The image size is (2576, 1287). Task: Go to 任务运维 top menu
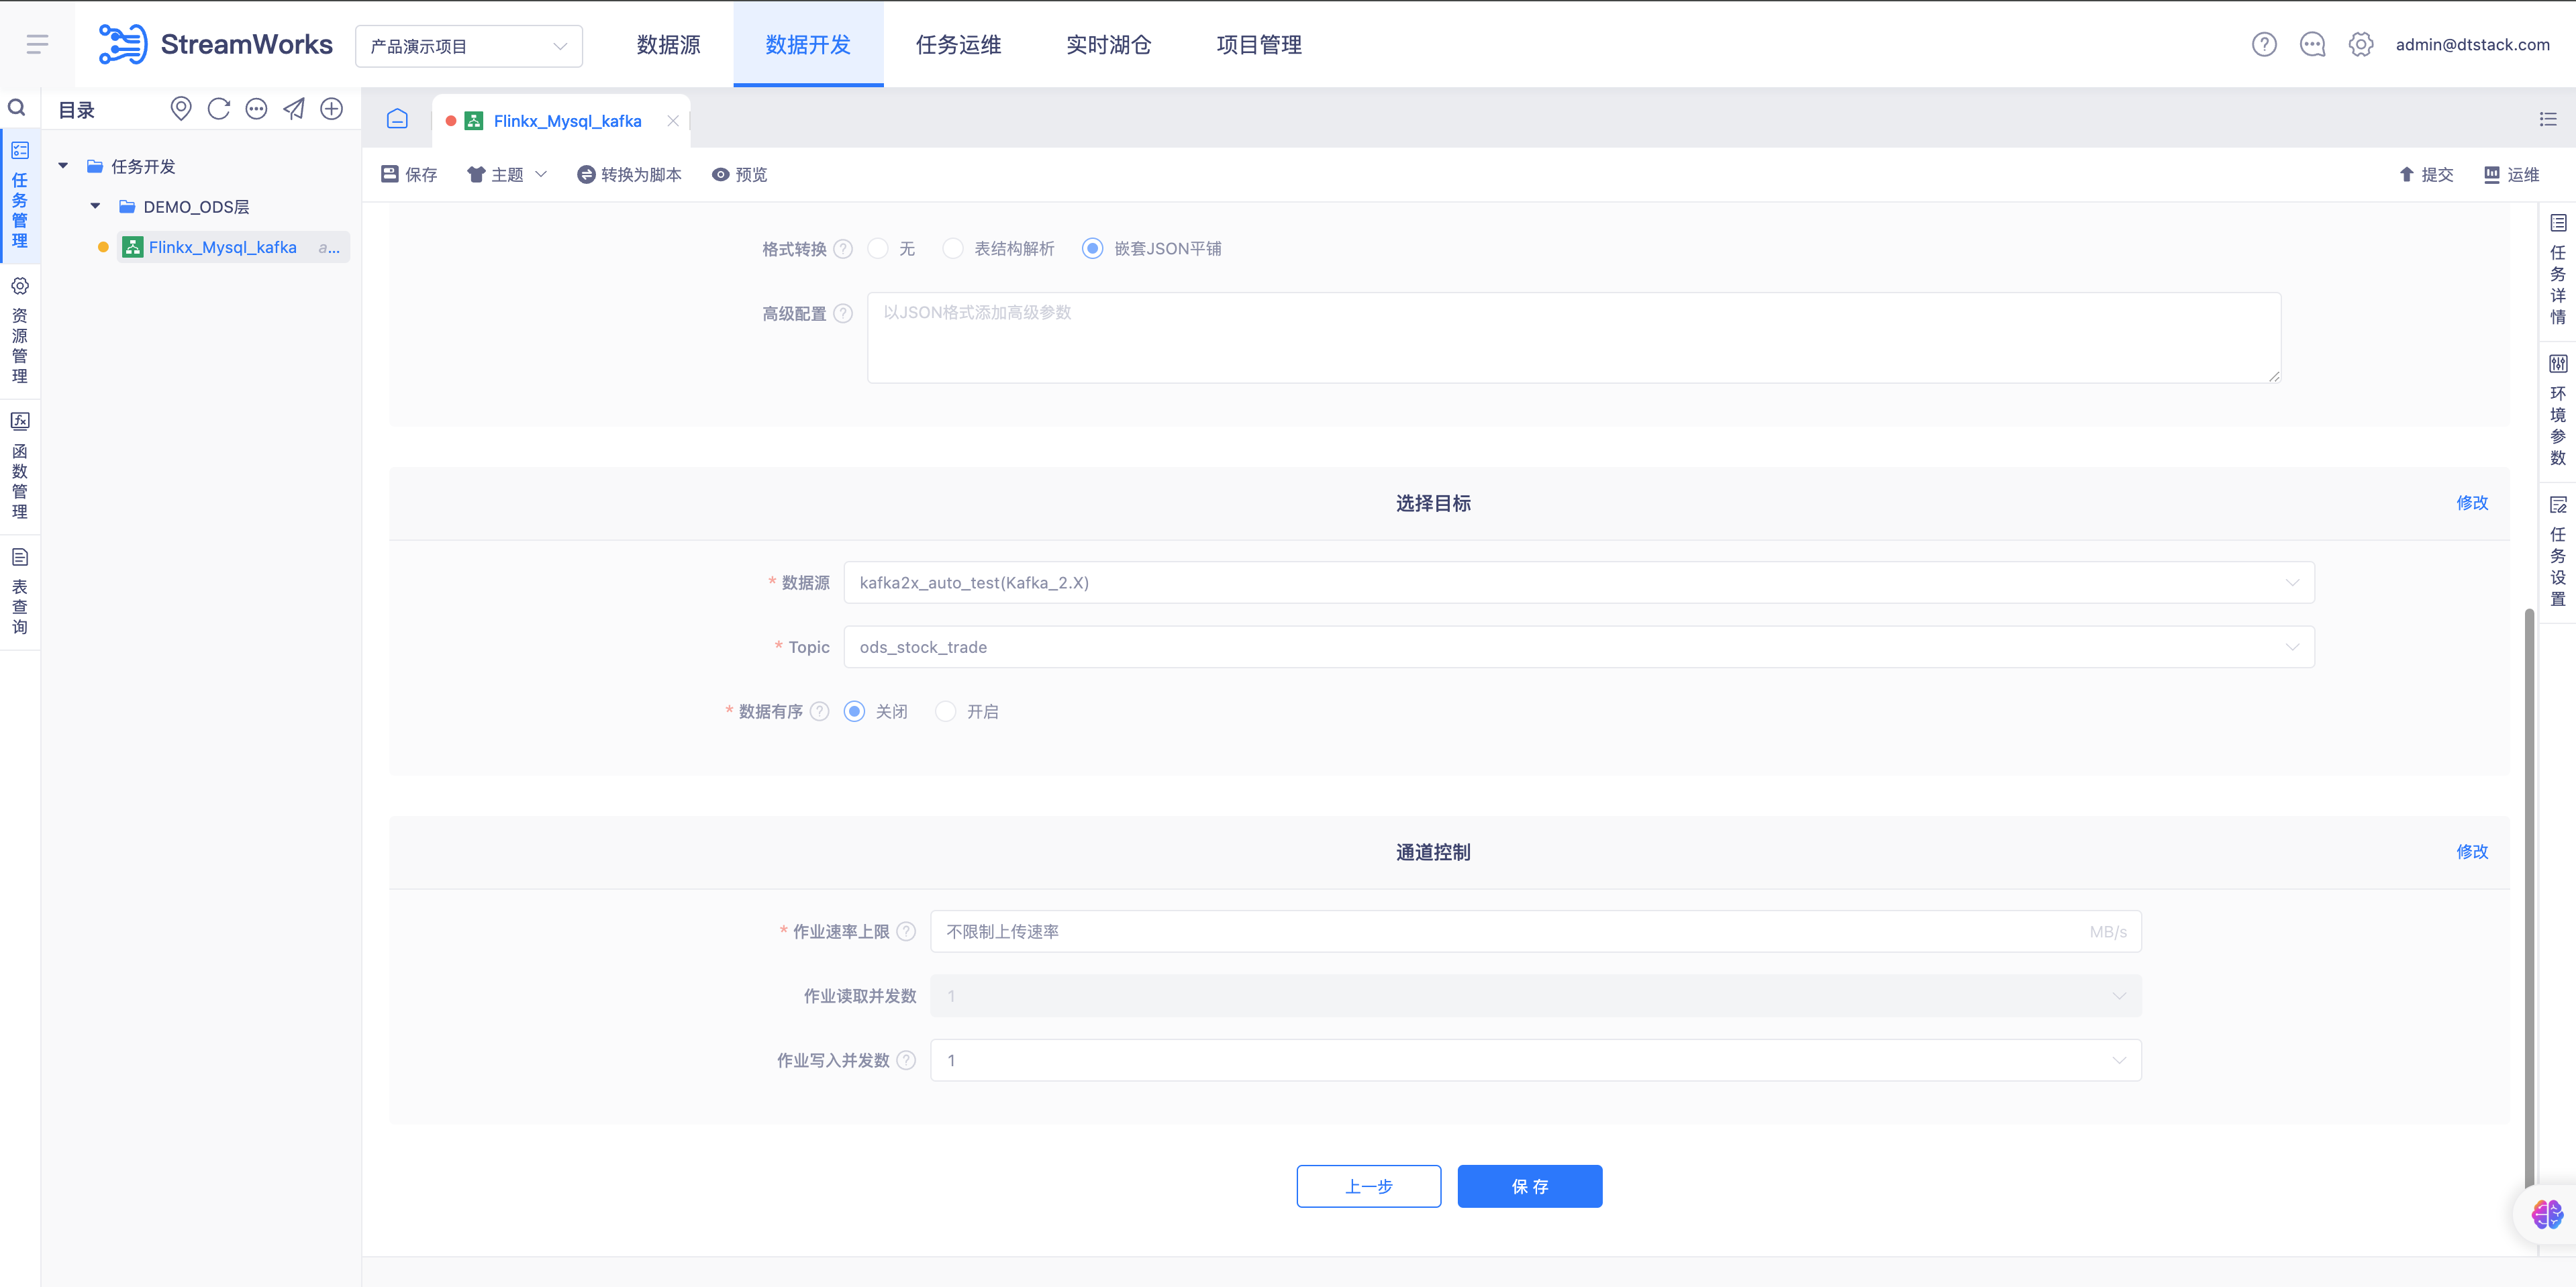click(958, 45)
